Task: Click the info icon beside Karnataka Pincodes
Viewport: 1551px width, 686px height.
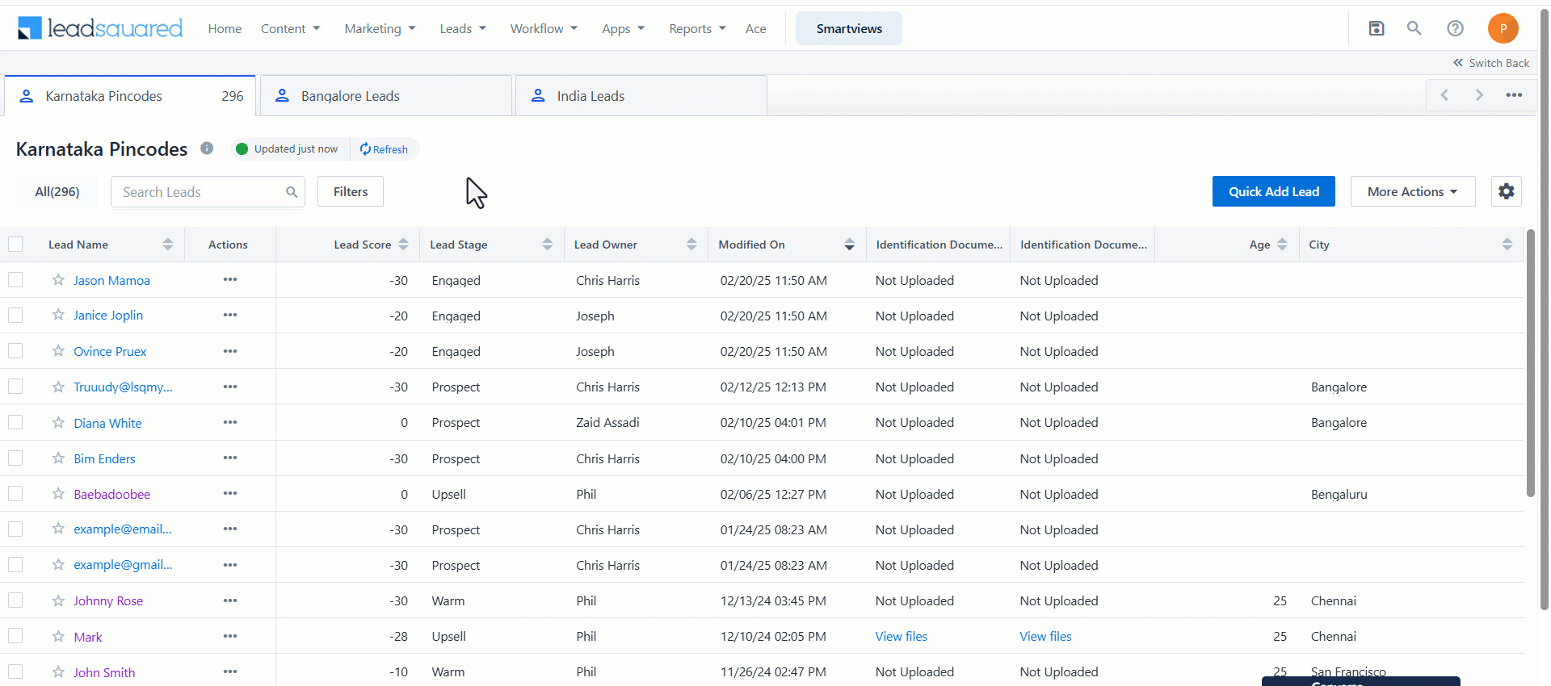Action: (207, 148)
